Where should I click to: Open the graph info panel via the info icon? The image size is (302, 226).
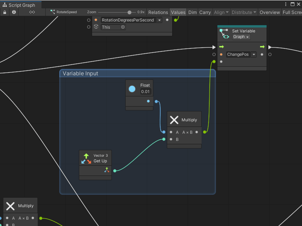pos(14,12)
